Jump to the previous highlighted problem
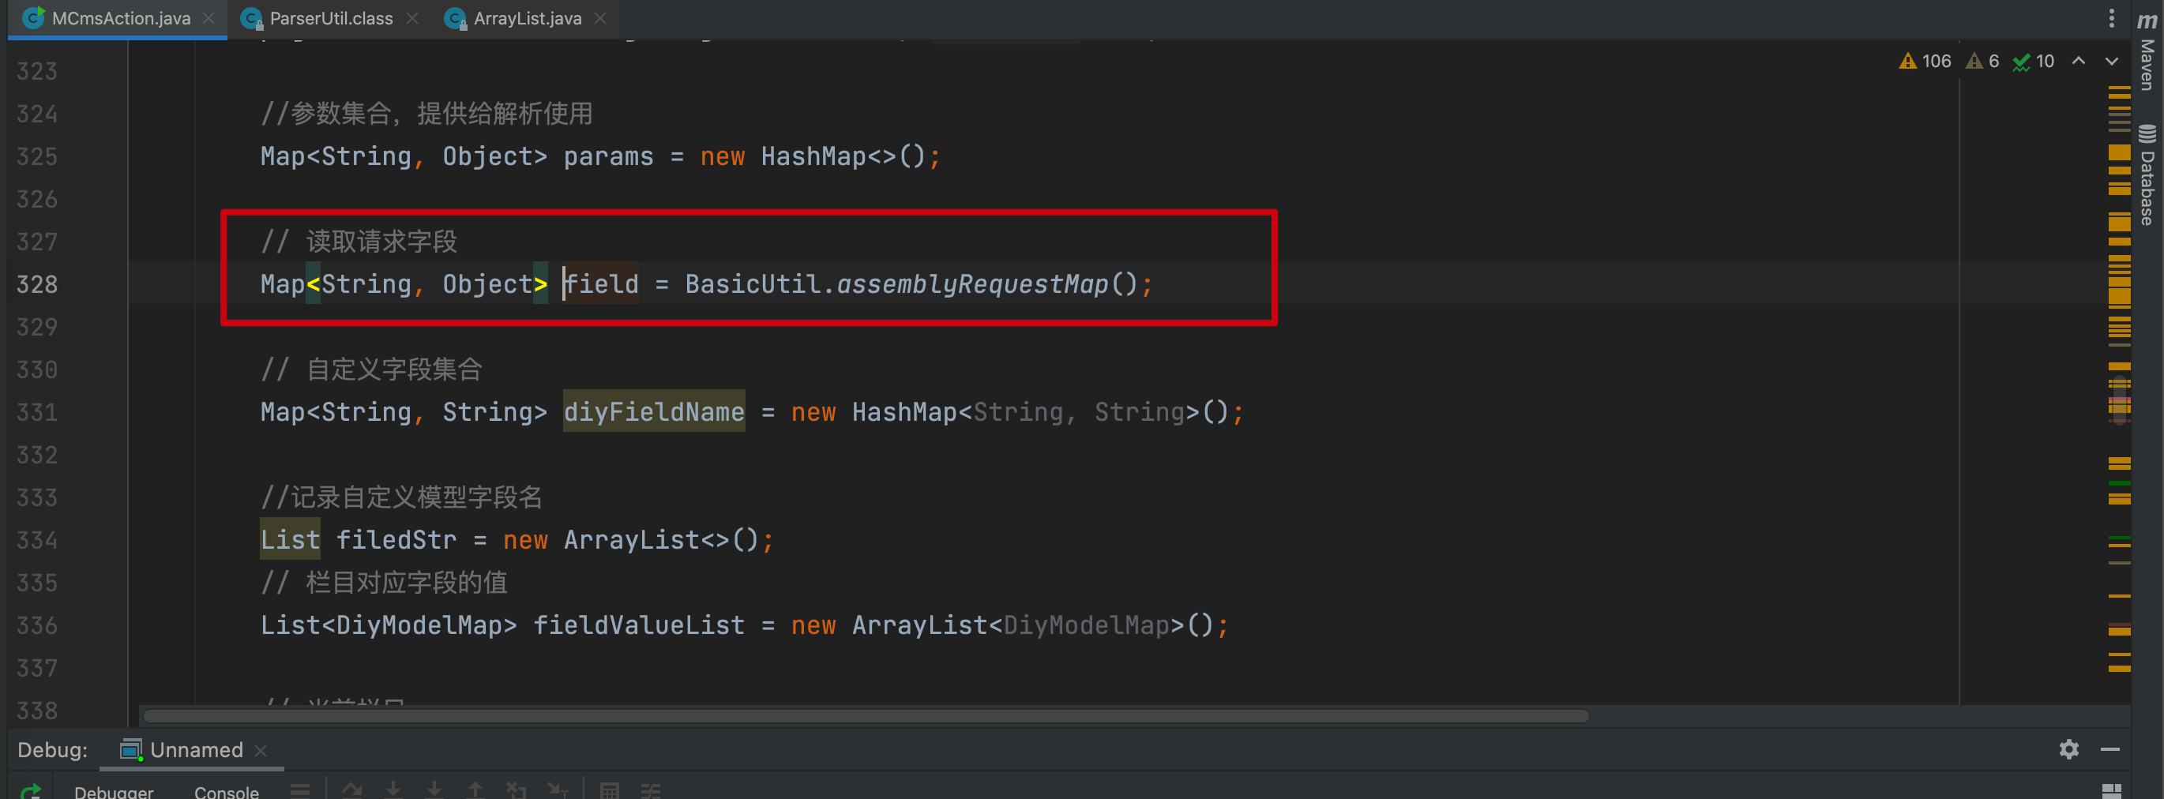The height and width of the screenshot is (799, 2164). pos(2079,62)
